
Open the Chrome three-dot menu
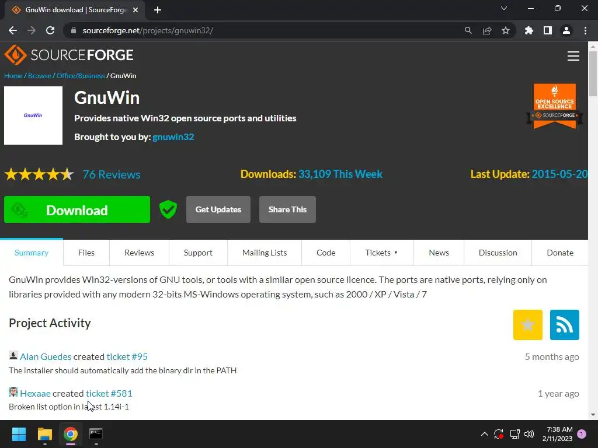coord(585,30)
